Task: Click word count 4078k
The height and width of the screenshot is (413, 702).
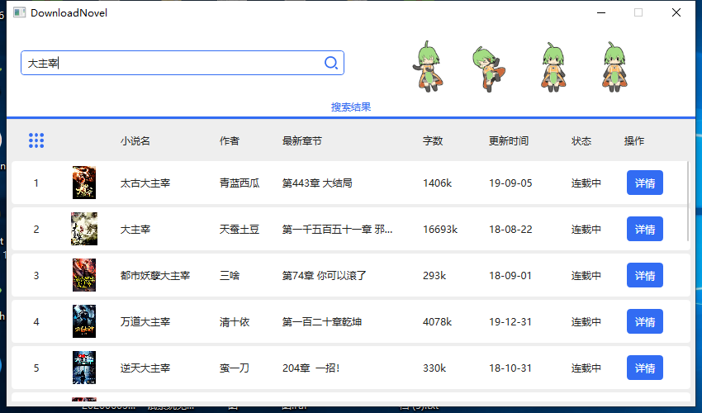Action: click(x=438, y=322)
